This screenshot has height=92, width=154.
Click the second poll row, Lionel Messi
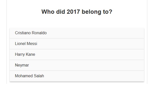pos(77,44)
